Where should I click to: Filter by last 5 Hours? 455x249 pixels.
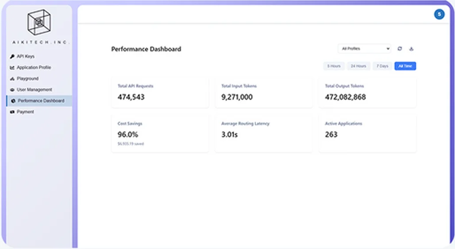click(334, 66)
